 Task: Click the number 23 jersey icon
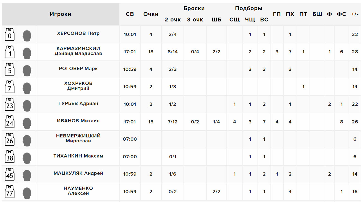coord(10,104)
